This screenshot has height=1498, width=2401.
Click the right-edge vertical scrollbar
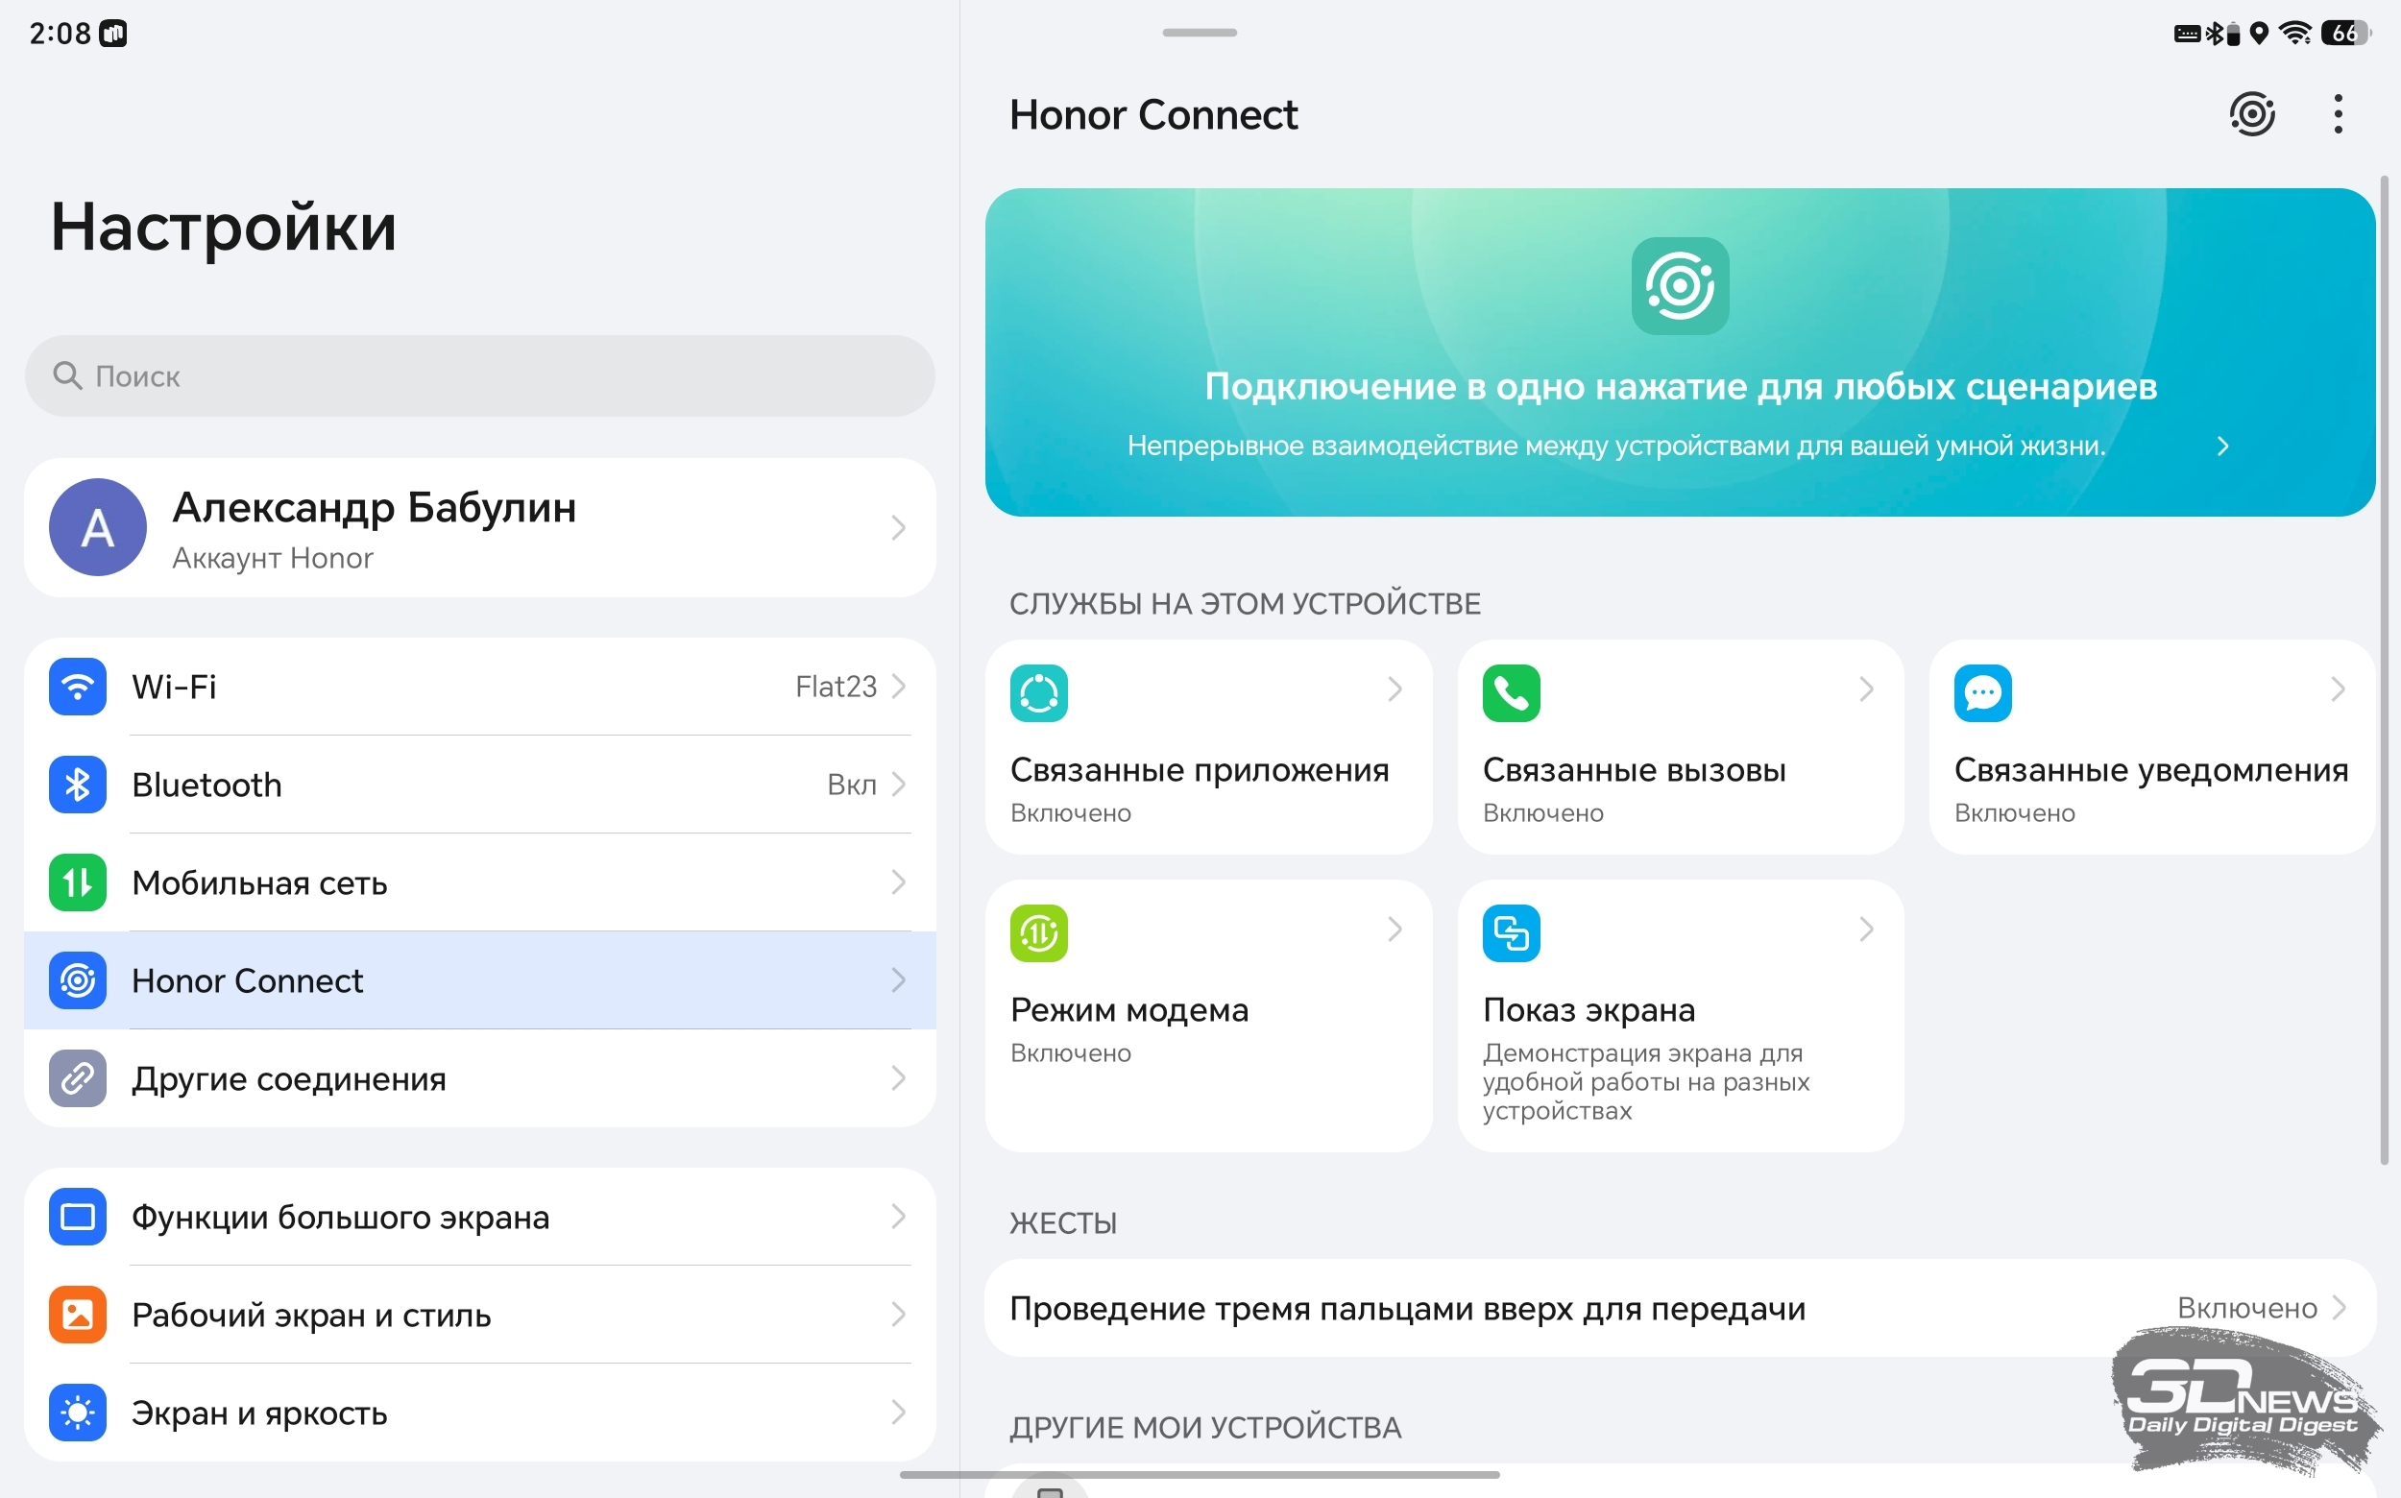click(2384, 669)
